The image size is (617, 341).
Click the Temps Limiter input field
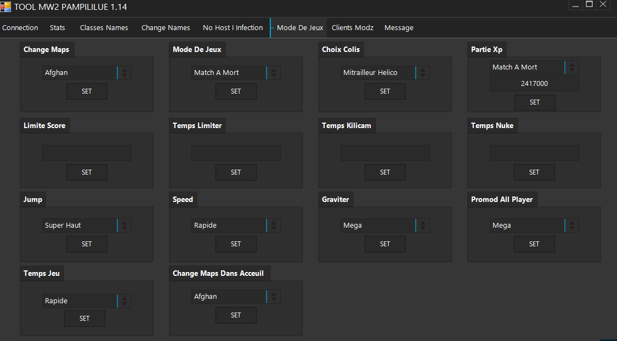click(236, 153)
